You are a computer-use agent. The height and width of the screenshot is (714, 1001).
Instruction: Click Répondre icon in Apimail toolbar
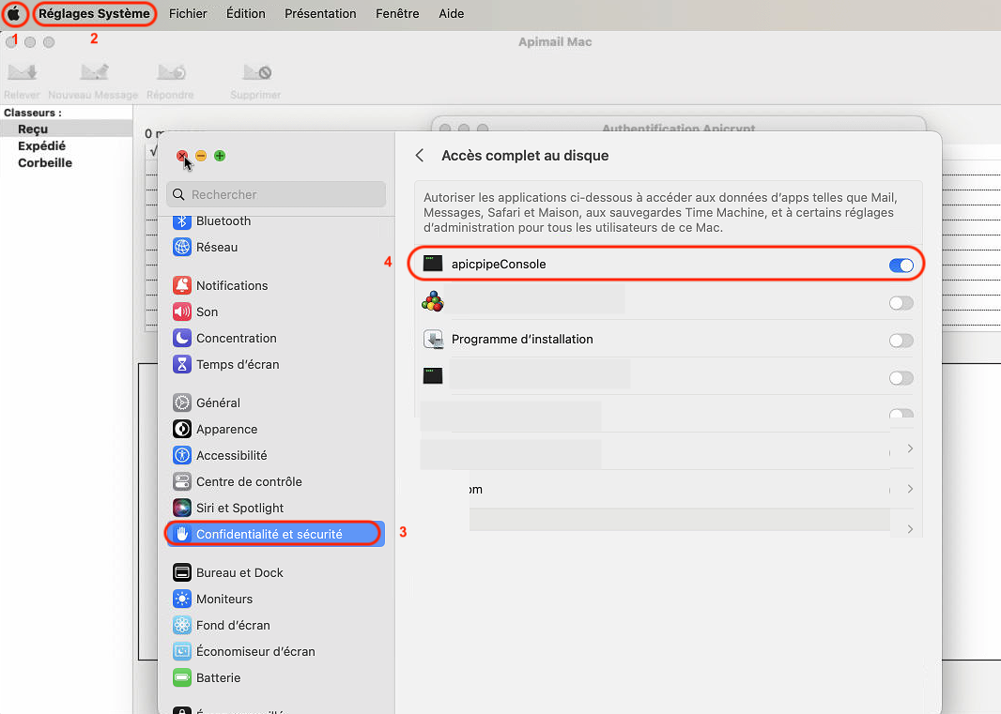point(171,72)
